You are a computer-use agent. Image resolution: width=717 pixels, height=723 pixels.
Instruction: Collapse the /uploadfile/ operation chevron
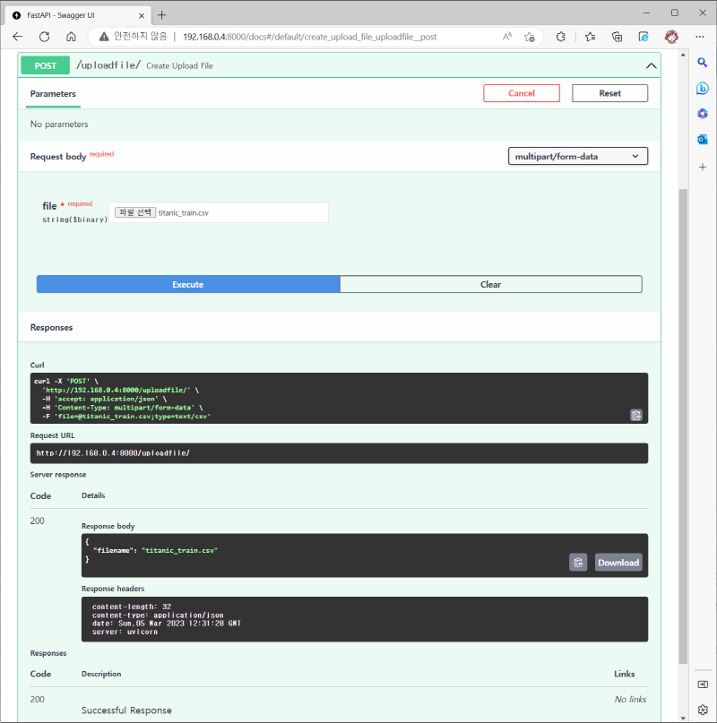pyautogui.click(x=651, y=66)
